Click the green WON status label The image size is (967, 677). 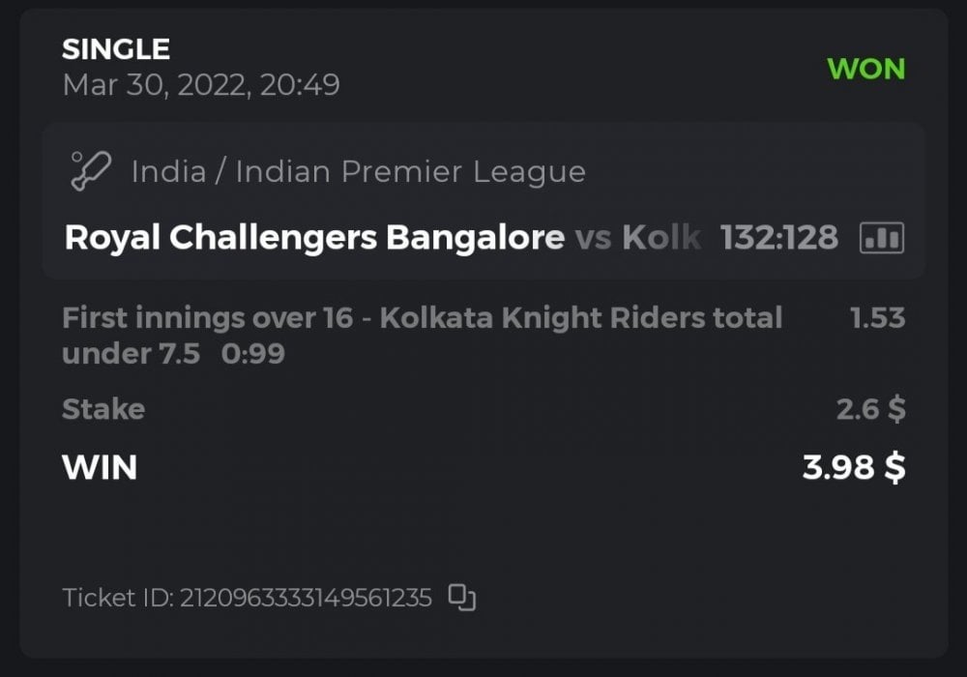(865, 70)
